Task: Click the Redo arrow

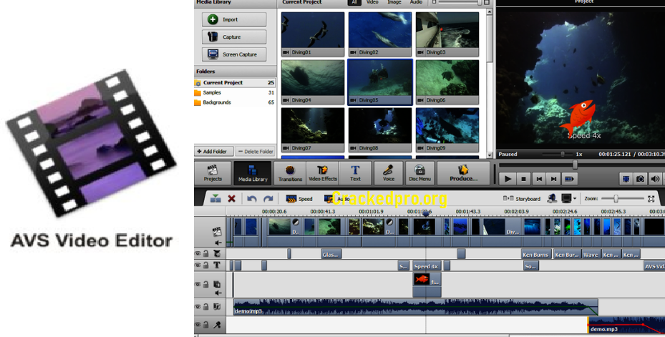Action: (268, 198)
